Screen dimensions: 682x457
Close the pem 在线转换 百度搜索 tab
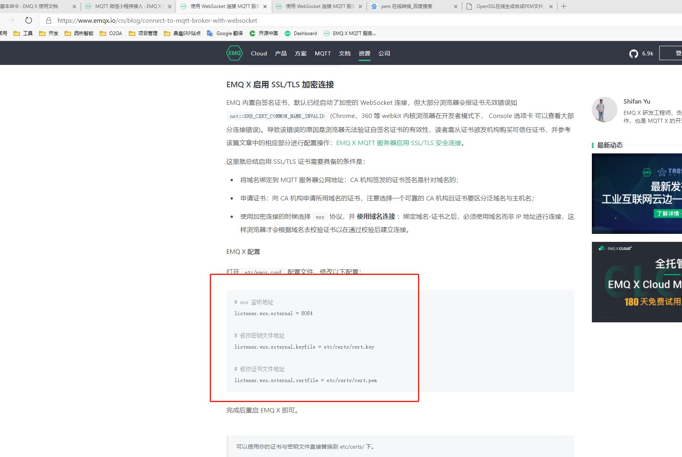coord(455,6)
